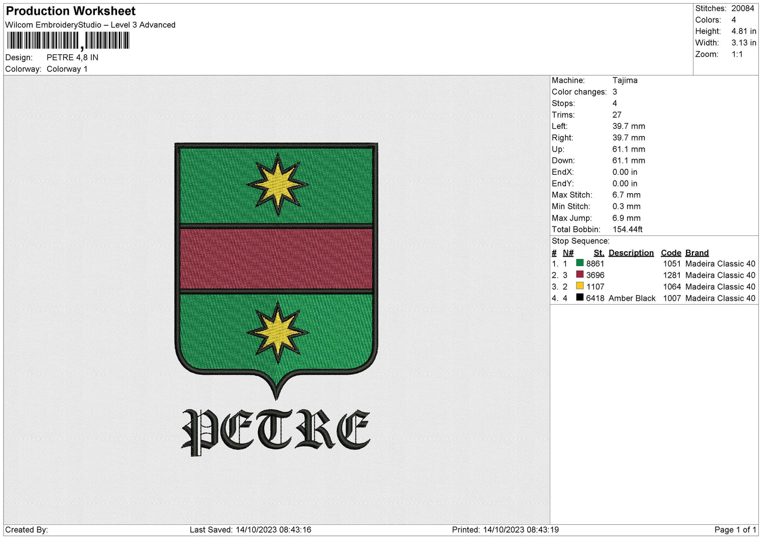
Task: Click the Height value 4.81 in
Action: click(744, 31)
